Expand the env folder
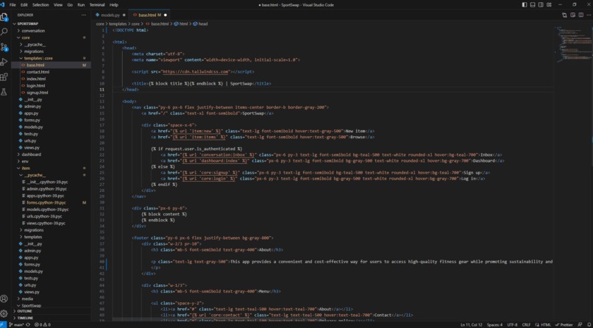 click(x=25, y=161)
